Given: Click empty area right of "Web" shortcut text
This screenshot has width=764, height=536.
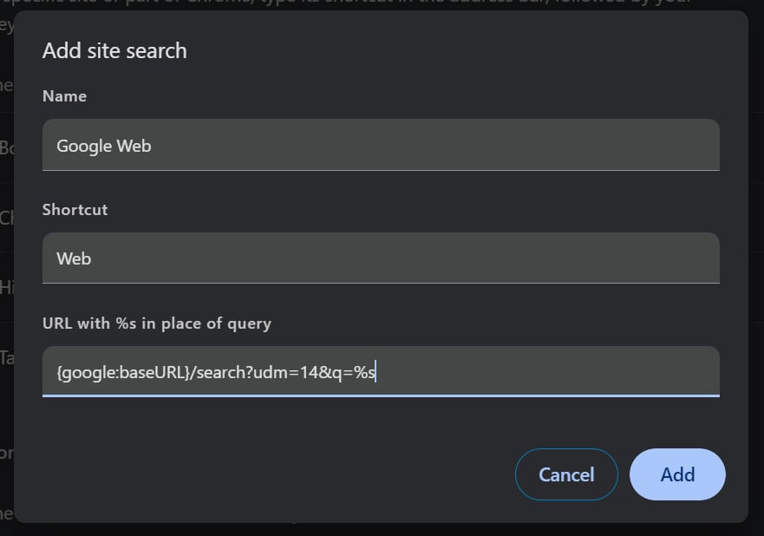Looking at the screenshot, I should pos(390,258).
